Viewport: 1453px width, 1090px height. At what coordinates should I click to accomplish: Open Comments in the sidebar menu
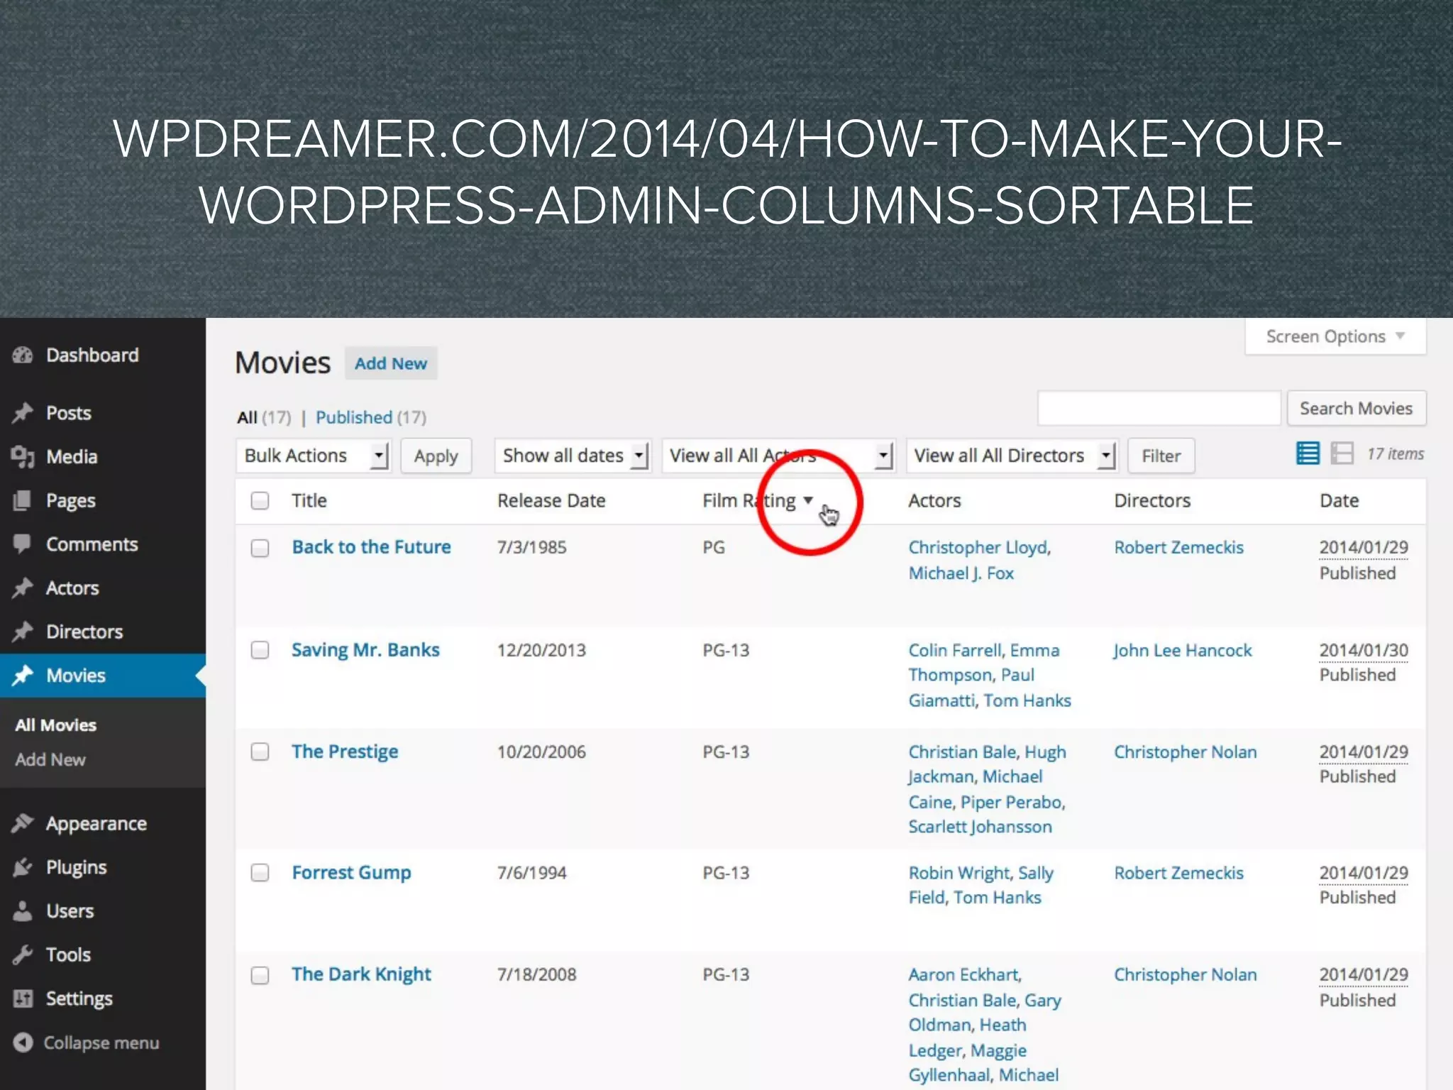pyautogui.click(x=92, y=544)
